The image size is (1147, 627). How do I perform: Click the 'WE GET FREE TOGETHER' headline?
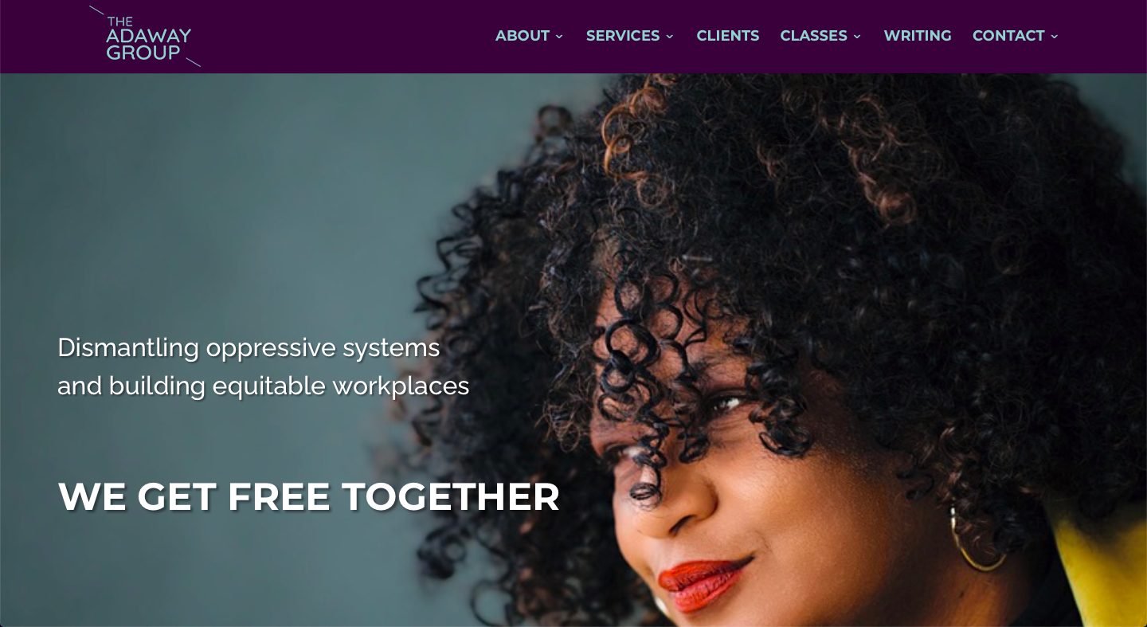[x=309, y=496]
